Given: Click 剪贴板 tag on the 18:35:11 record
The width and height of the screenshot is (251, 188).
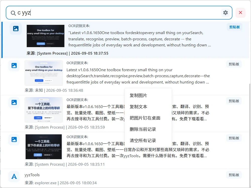Looking at the screenshot, I should tap(234, 138).
